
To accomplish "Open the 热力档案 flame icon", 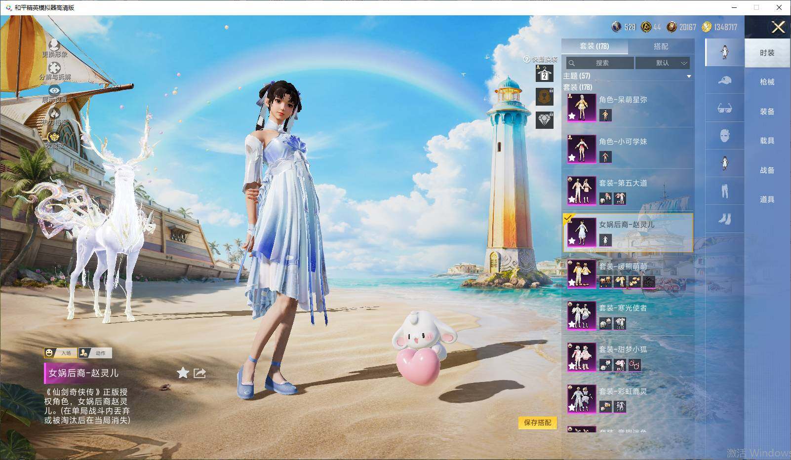I will point(54,113).
